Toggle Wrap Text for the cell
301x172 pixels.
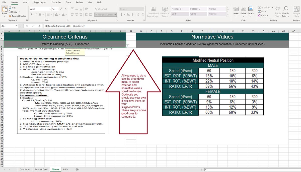[103, 9]
